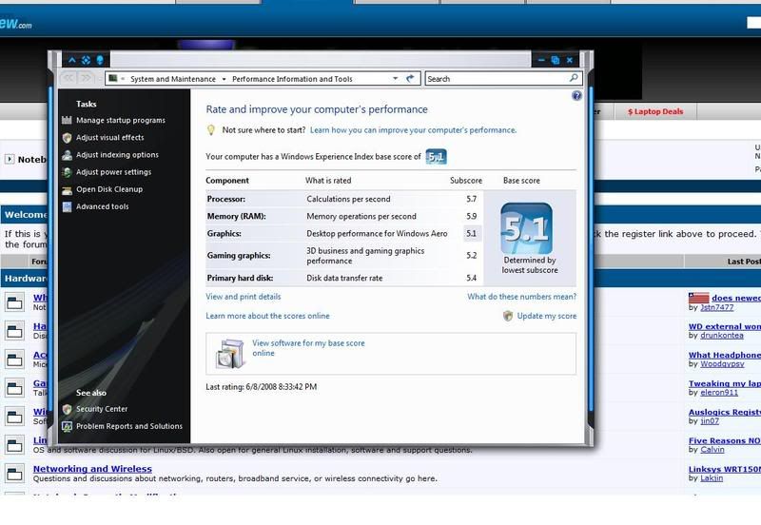Open the address bar history dropdown arrow
Image resolution: width=761 pixels, height=525 pixels.
coord(395,78)
